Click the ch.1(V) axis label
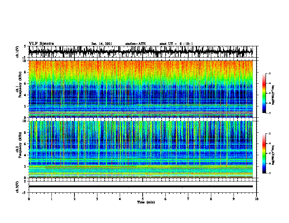 coord(18,52)
